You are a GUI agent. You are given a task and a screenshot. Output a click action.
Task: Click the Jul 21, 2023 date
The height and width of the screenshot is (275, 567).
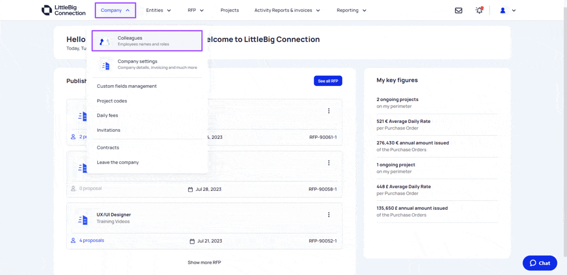(210, 241)
